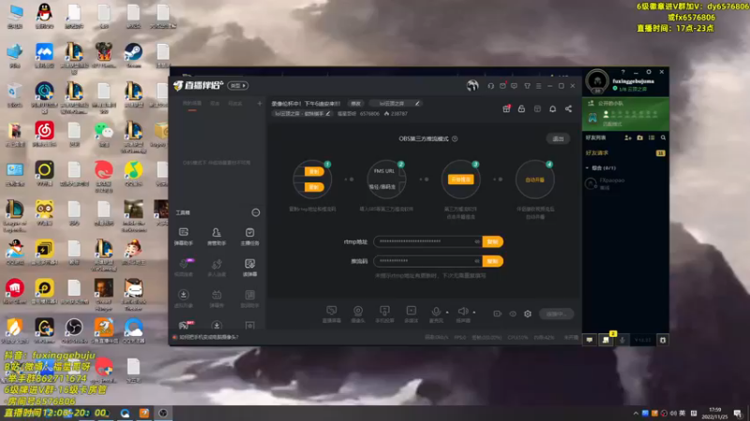Open the multi-person mic link tool
The width and height of the screenshot is (750, 421).
[x=217, y=268]
